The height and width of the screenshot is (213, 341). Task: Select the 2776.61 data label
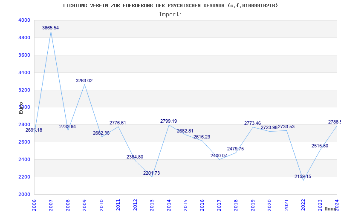(118, 123)
